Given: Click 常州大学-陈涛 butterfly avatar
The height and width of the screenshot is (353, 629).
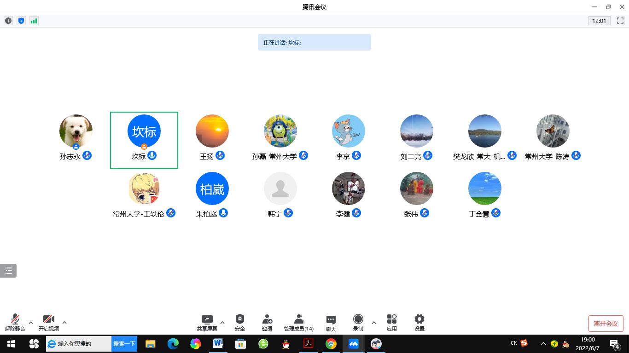Looking at the screenshot, I should click(553, 131).
